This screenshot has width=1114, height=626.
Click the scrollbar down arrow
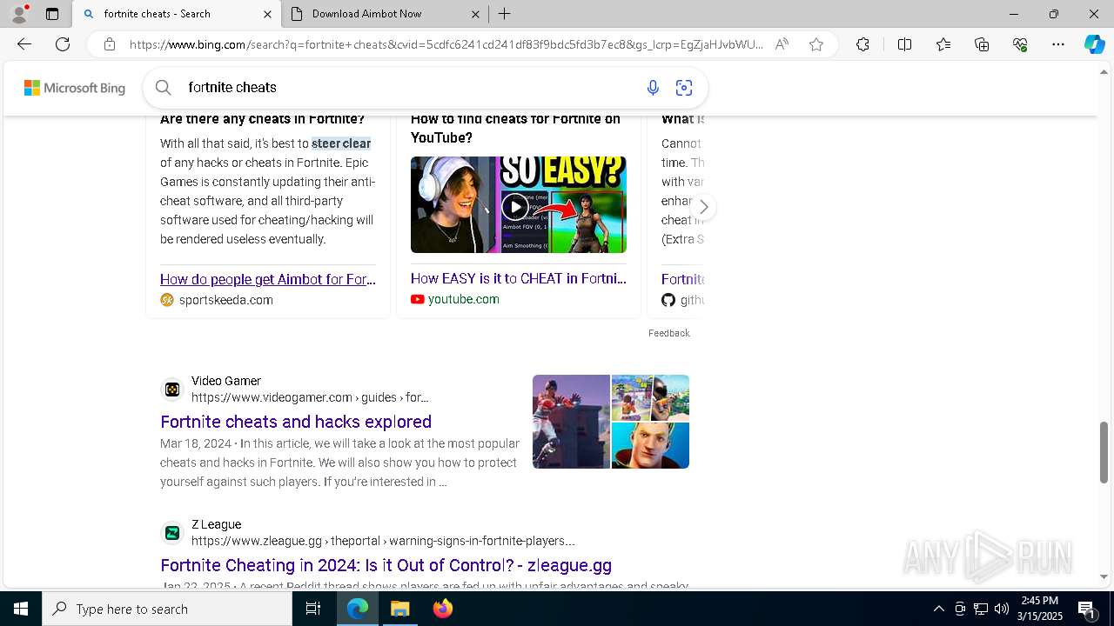pos(1104,576)
